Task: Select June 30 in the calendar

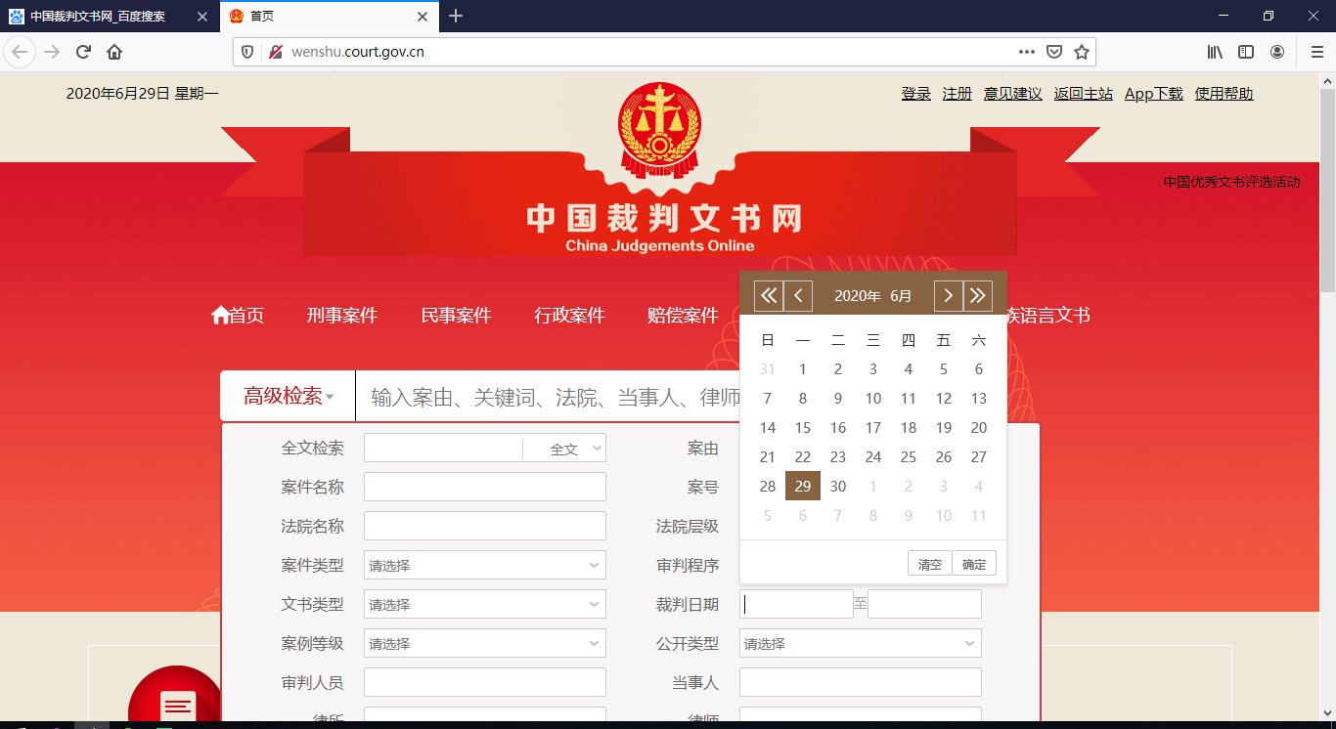Action: 837,486
